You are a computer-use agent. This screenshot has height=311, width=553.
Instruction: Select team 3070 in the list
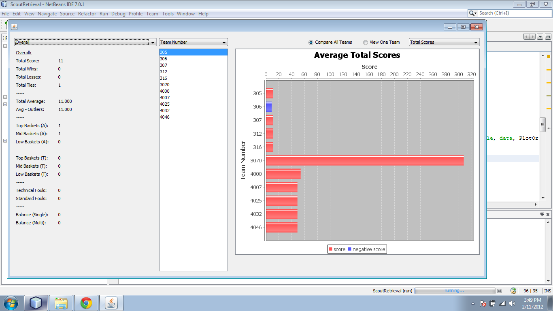point(194,85)
